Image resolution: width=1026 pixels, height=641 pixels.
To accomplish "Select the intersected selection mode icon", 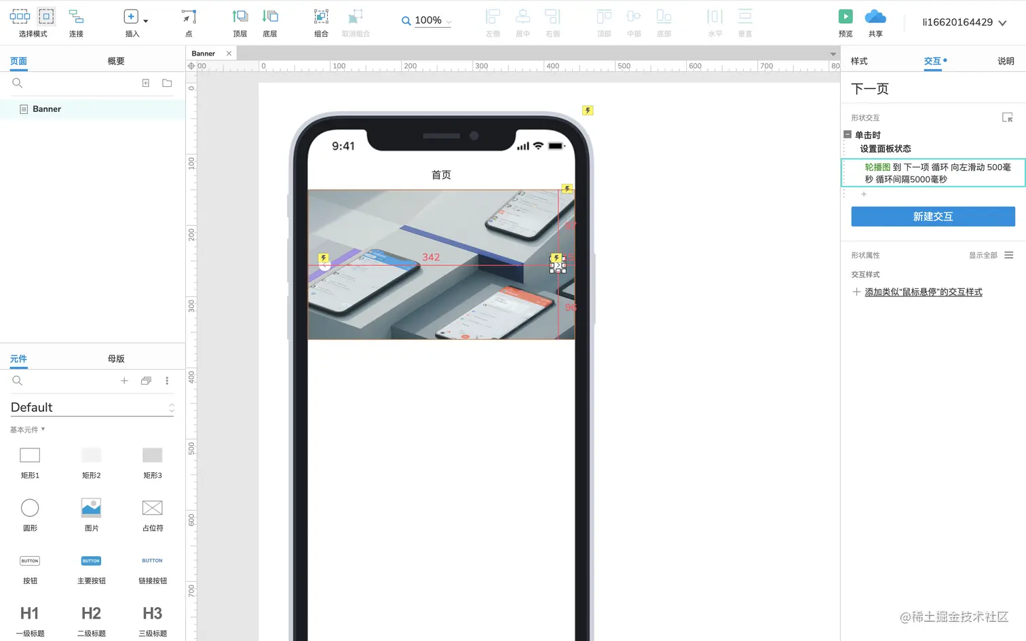I will tap(20, 16).
